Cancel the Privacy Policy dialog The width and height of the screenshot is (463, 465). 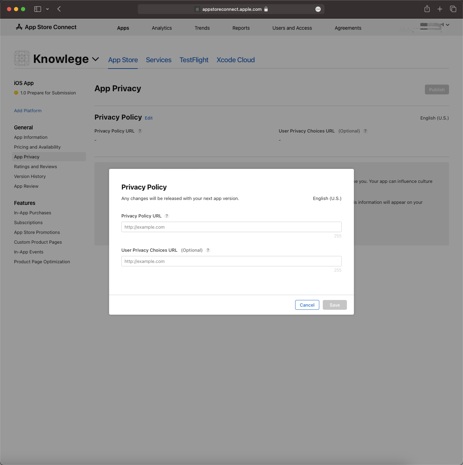point(307,305)
